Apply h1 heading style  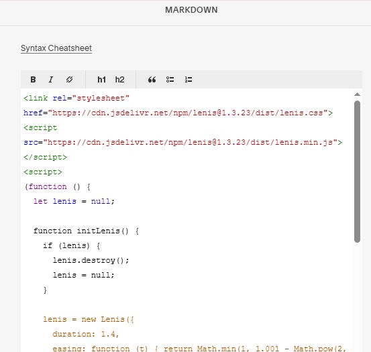click(101, 79)
